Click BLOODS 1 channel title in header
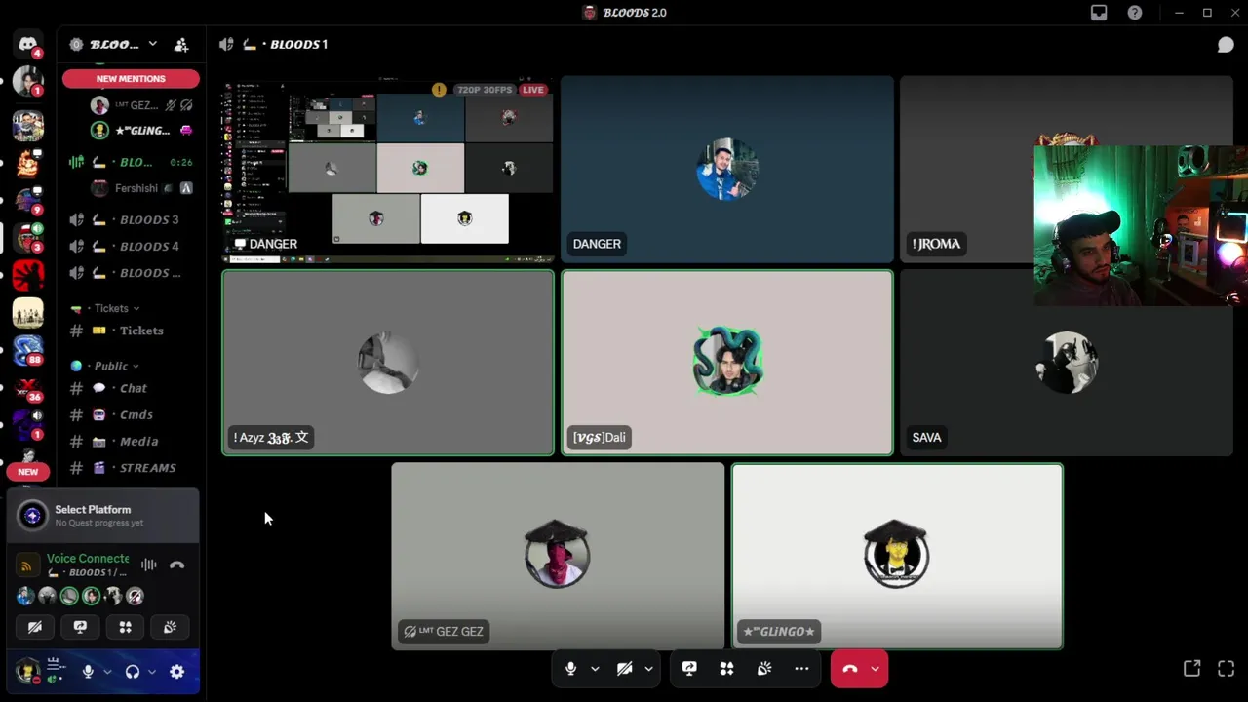The height and width of the screenshot is (702, 1248). (298, 45)
